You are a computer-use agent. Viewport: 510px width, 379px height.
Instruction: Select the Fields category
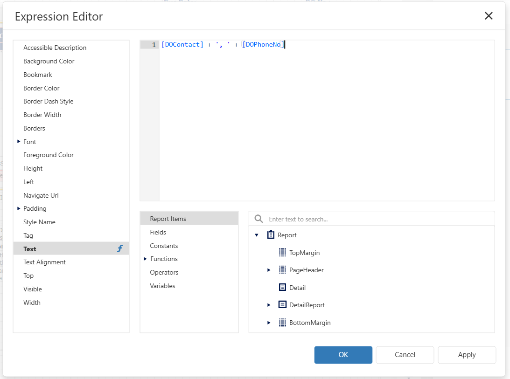point(158,232)
